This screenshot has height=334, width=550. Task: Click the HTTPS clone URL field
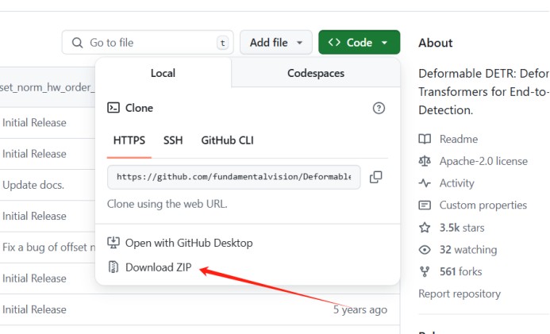click(x=233, y=177)
